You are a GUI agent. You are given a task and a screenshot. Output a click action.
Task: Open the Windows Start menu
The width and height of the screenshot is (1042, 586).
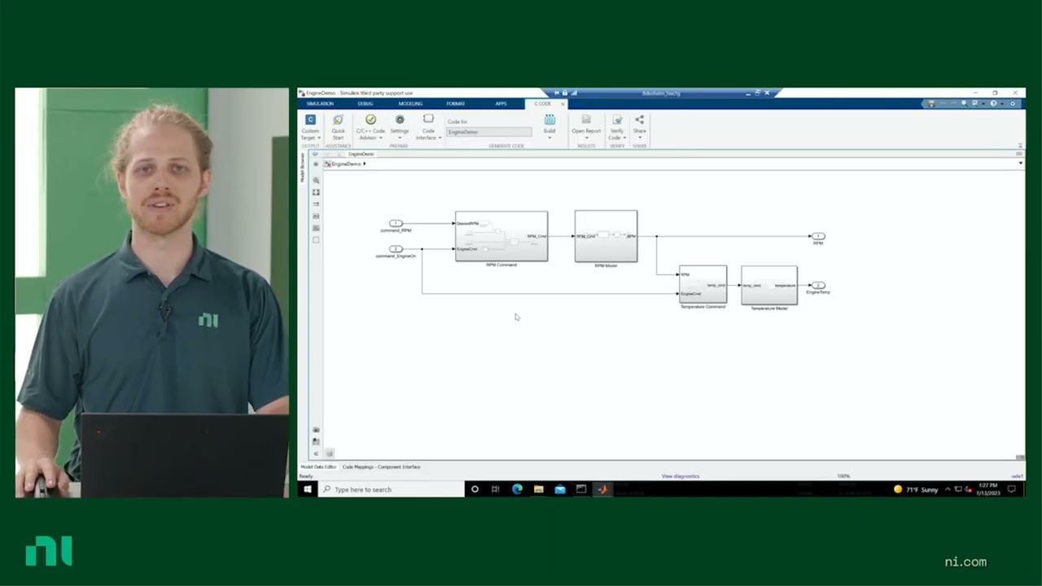[308, 489]
